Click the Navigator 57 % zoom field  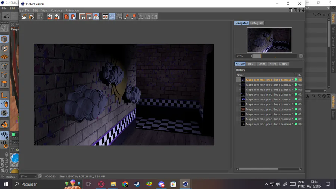(x=244, y=56)
